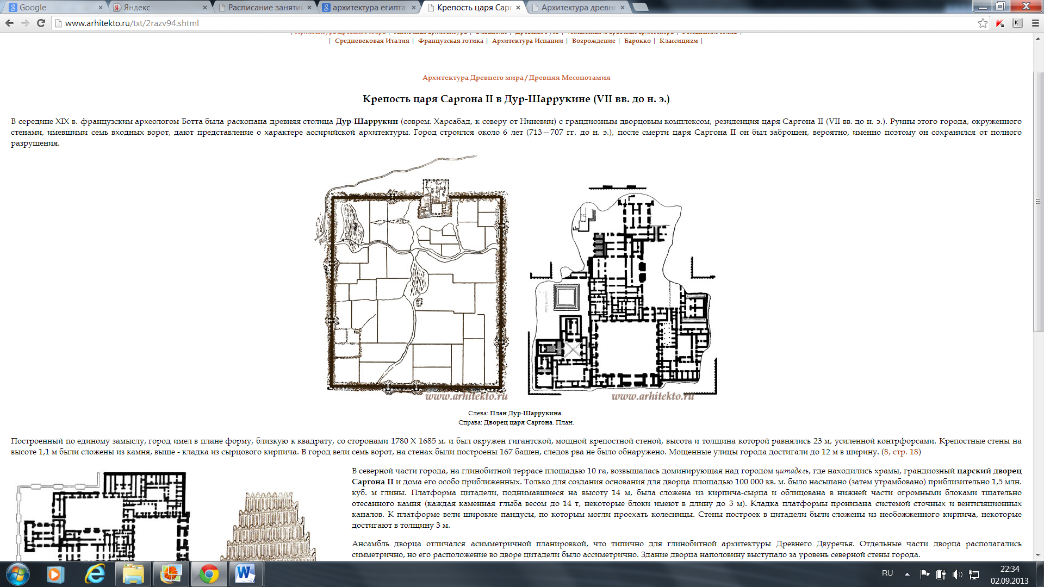Click the volume speaker tray icon
Image resolution: width=1044 pixels, height=587 pixels.
click(x=958, y=574)
